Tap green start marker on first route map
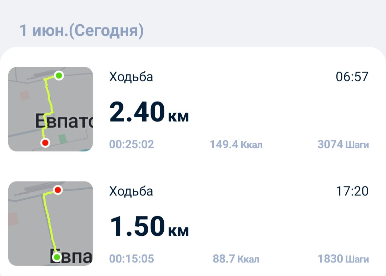 click(x=59, y=75)
